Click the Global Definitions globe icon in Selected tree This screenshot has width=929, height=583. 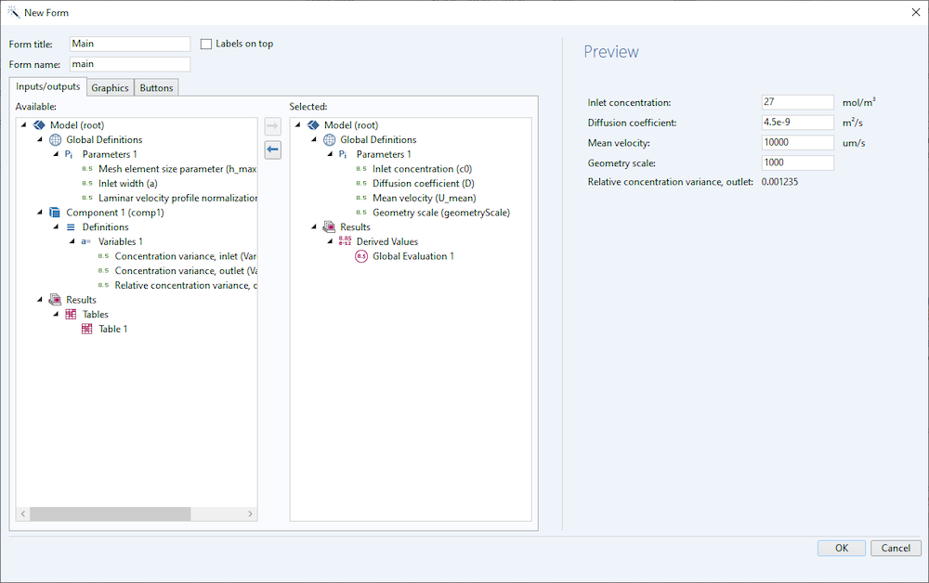(330, 139)
